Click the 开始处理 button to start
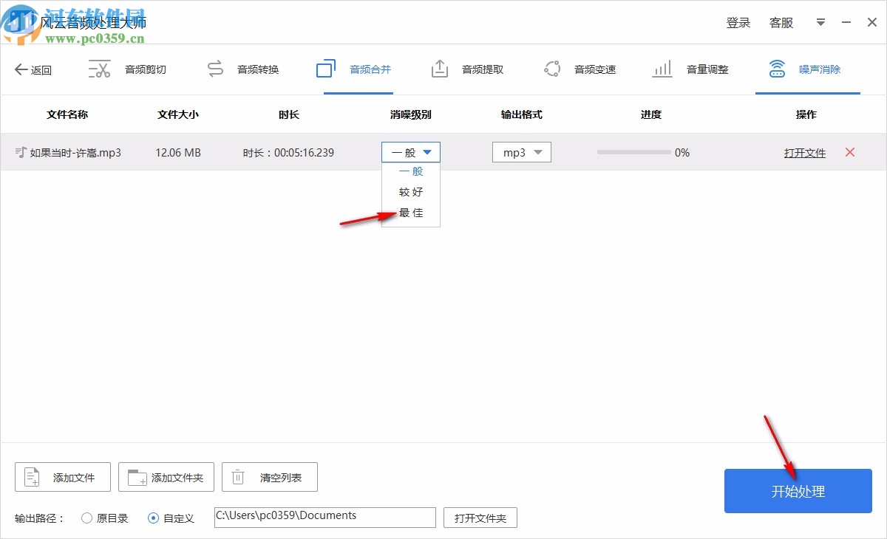Screen dimensions: 887x539 click(x=798, y=491)
